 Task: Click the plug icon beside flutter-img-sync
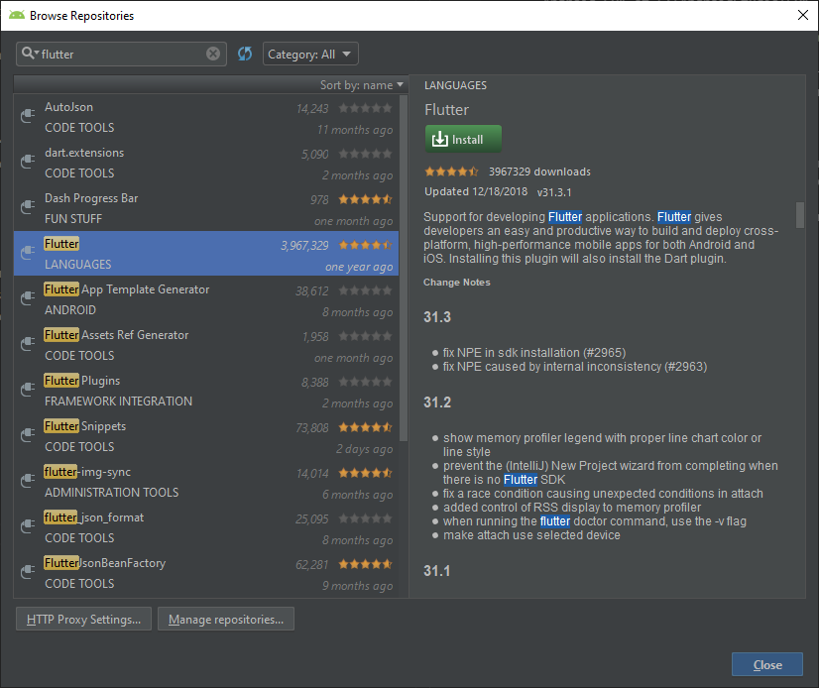click(27, 481)
